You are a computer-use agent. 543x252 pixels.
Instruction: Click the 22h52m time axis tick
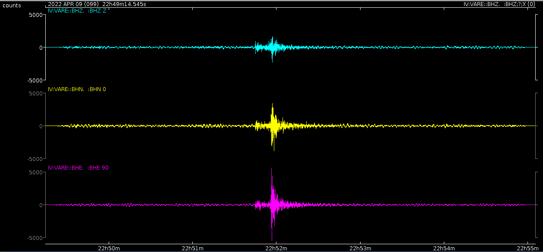[276, 248]
